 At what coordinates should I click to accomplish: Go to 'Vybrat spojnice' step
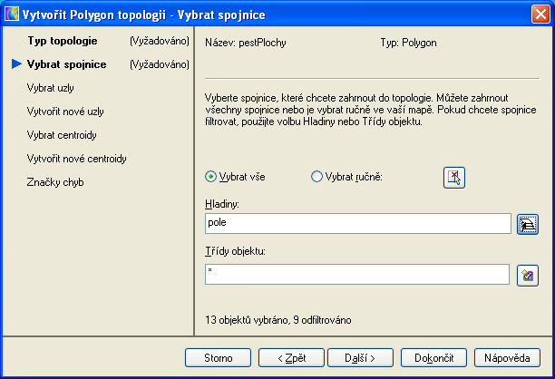[x=67, y=64]
